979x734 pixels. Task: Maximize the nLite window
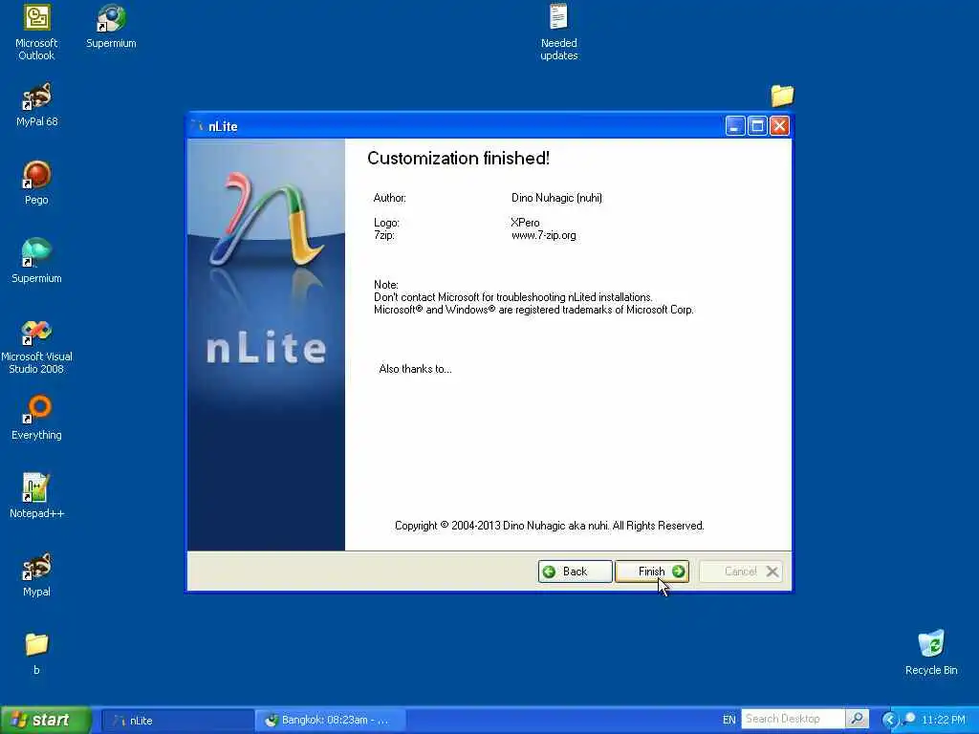[757, 126]
